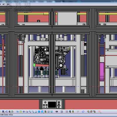Click the red middle assembly icon
The height and width of the screenshot is (117, 117).
tap(91, 111)
